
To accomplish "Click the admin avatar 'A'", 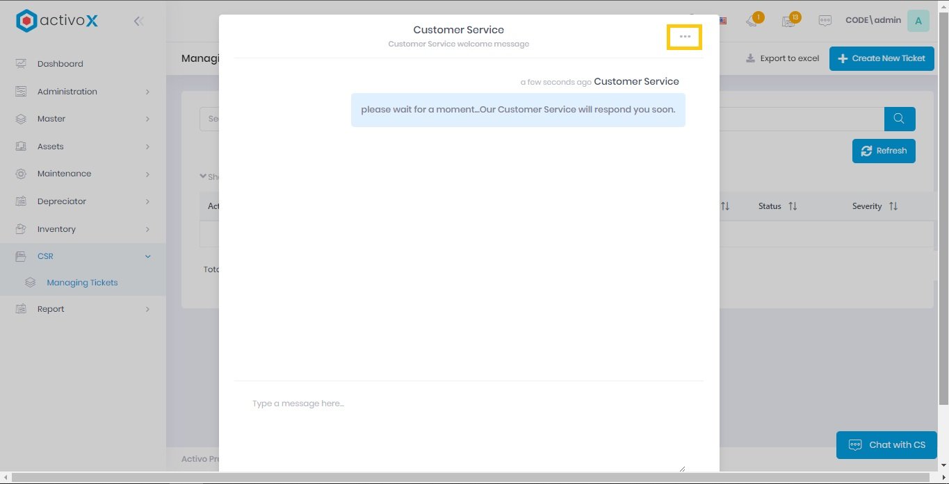I will coord(918,21).
